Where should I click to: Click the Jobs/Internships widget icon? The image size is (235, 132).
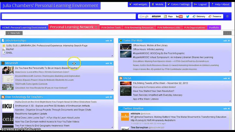point(3,41)
